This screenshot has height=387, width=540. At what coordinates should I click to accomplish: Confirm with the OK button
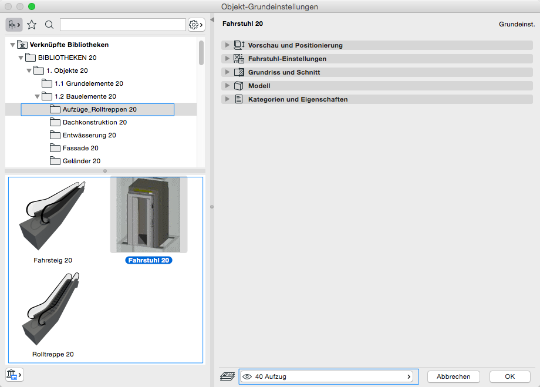509,376
